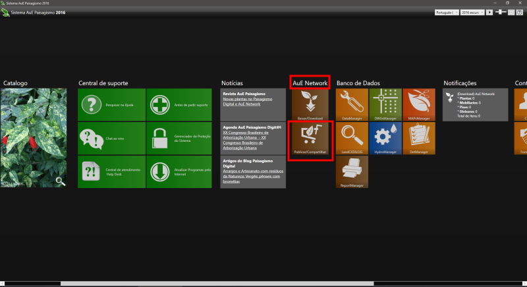This screenshot has width=527, height=287.
Task: Click Pesquisar na Ajuda question mark tile
Action: tap(111, 105)
